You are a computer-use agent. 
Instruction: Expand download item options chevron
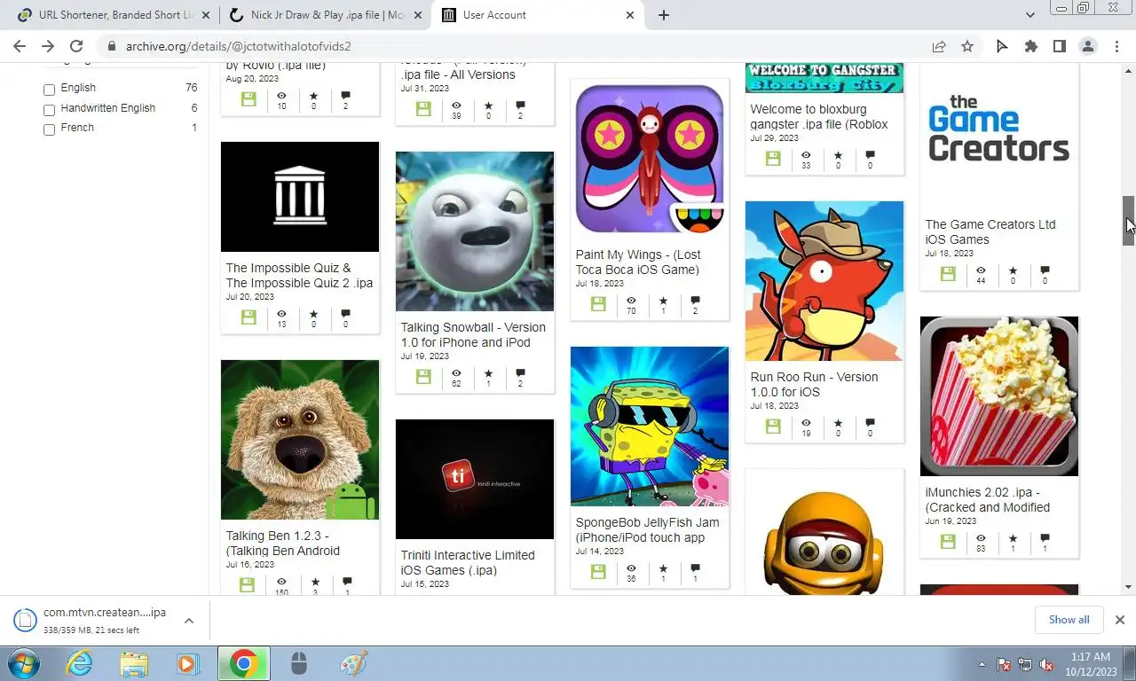coord(189,621)
